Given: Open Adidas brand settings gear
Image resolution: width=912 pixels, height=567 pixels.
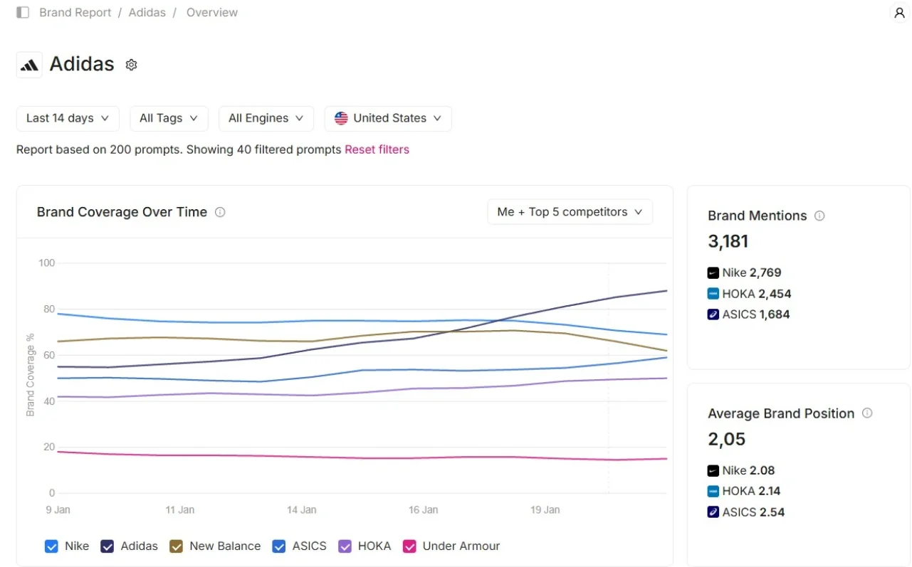Looking at the screenshot, I should click(x=131, y=65).
